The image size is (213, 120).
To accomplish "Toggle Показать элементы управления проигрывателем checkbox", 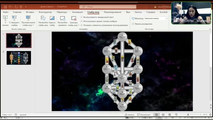I will coord(81,25).
